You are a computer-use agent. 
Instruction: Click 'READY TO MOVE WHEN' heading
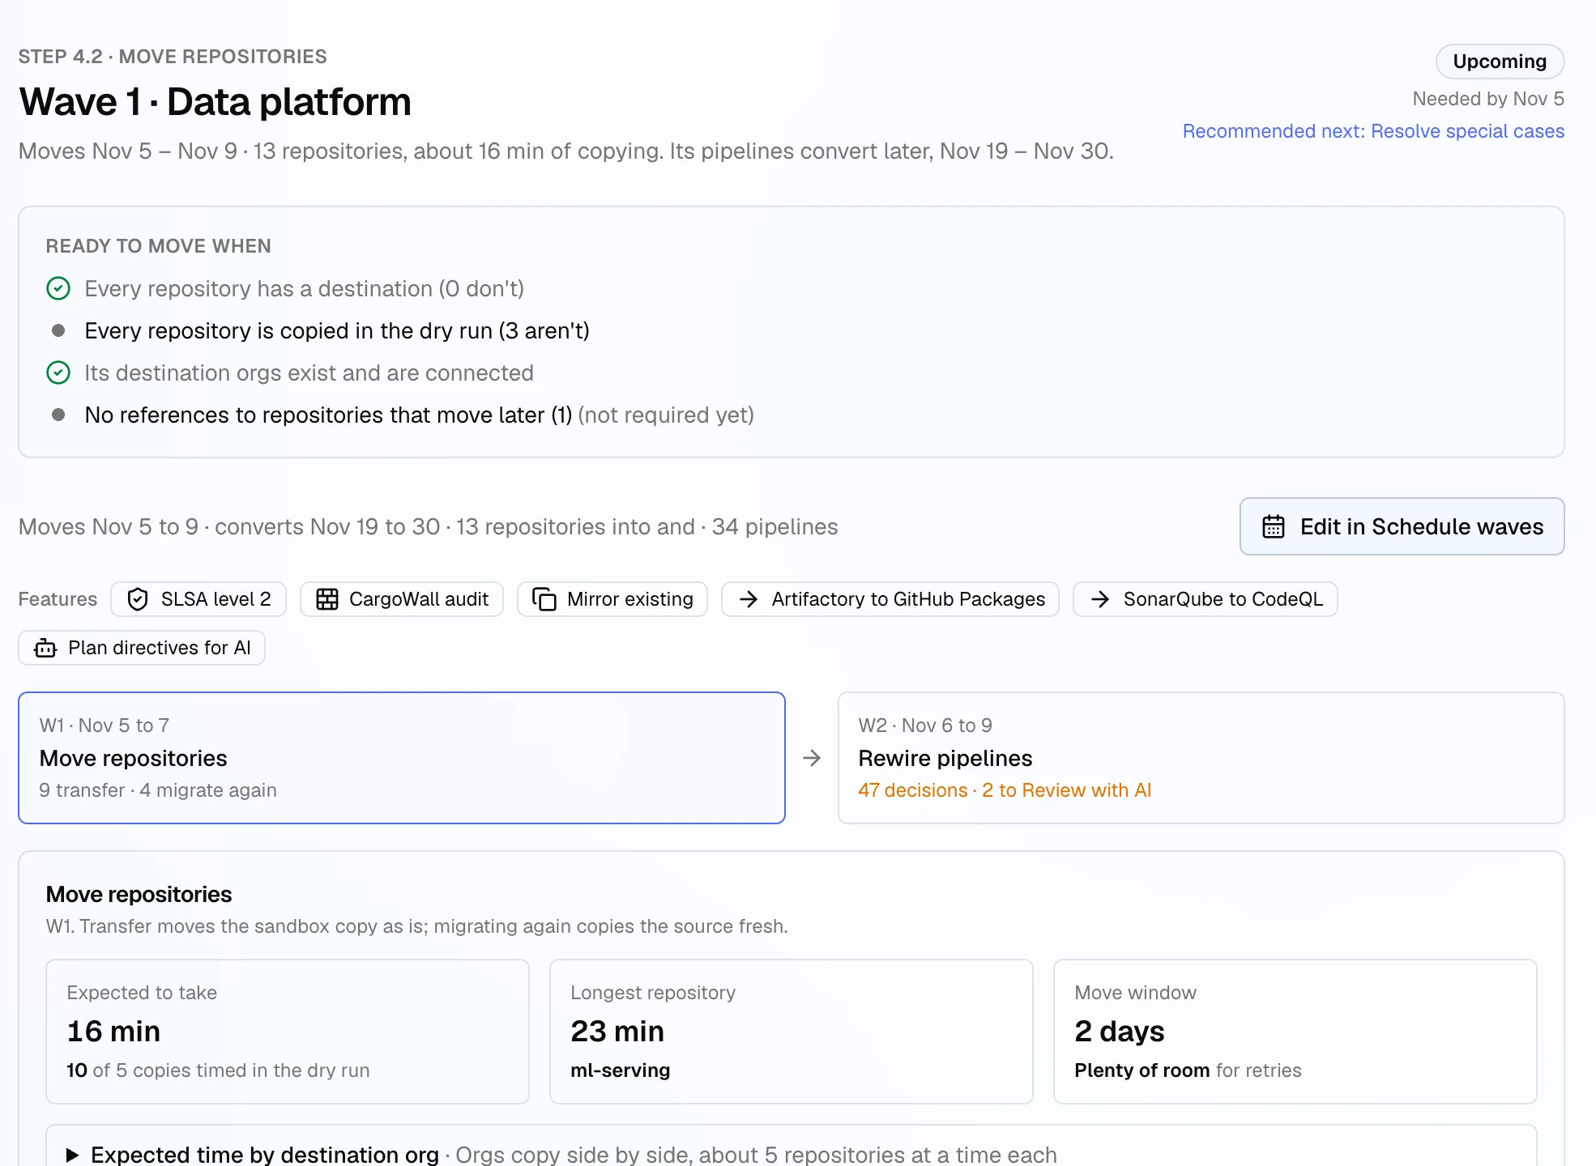pos(159,247)
